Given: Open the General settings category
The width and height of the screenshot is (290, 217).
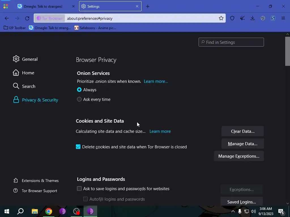Looking at the screenshot, I should (x=25, y=59).
